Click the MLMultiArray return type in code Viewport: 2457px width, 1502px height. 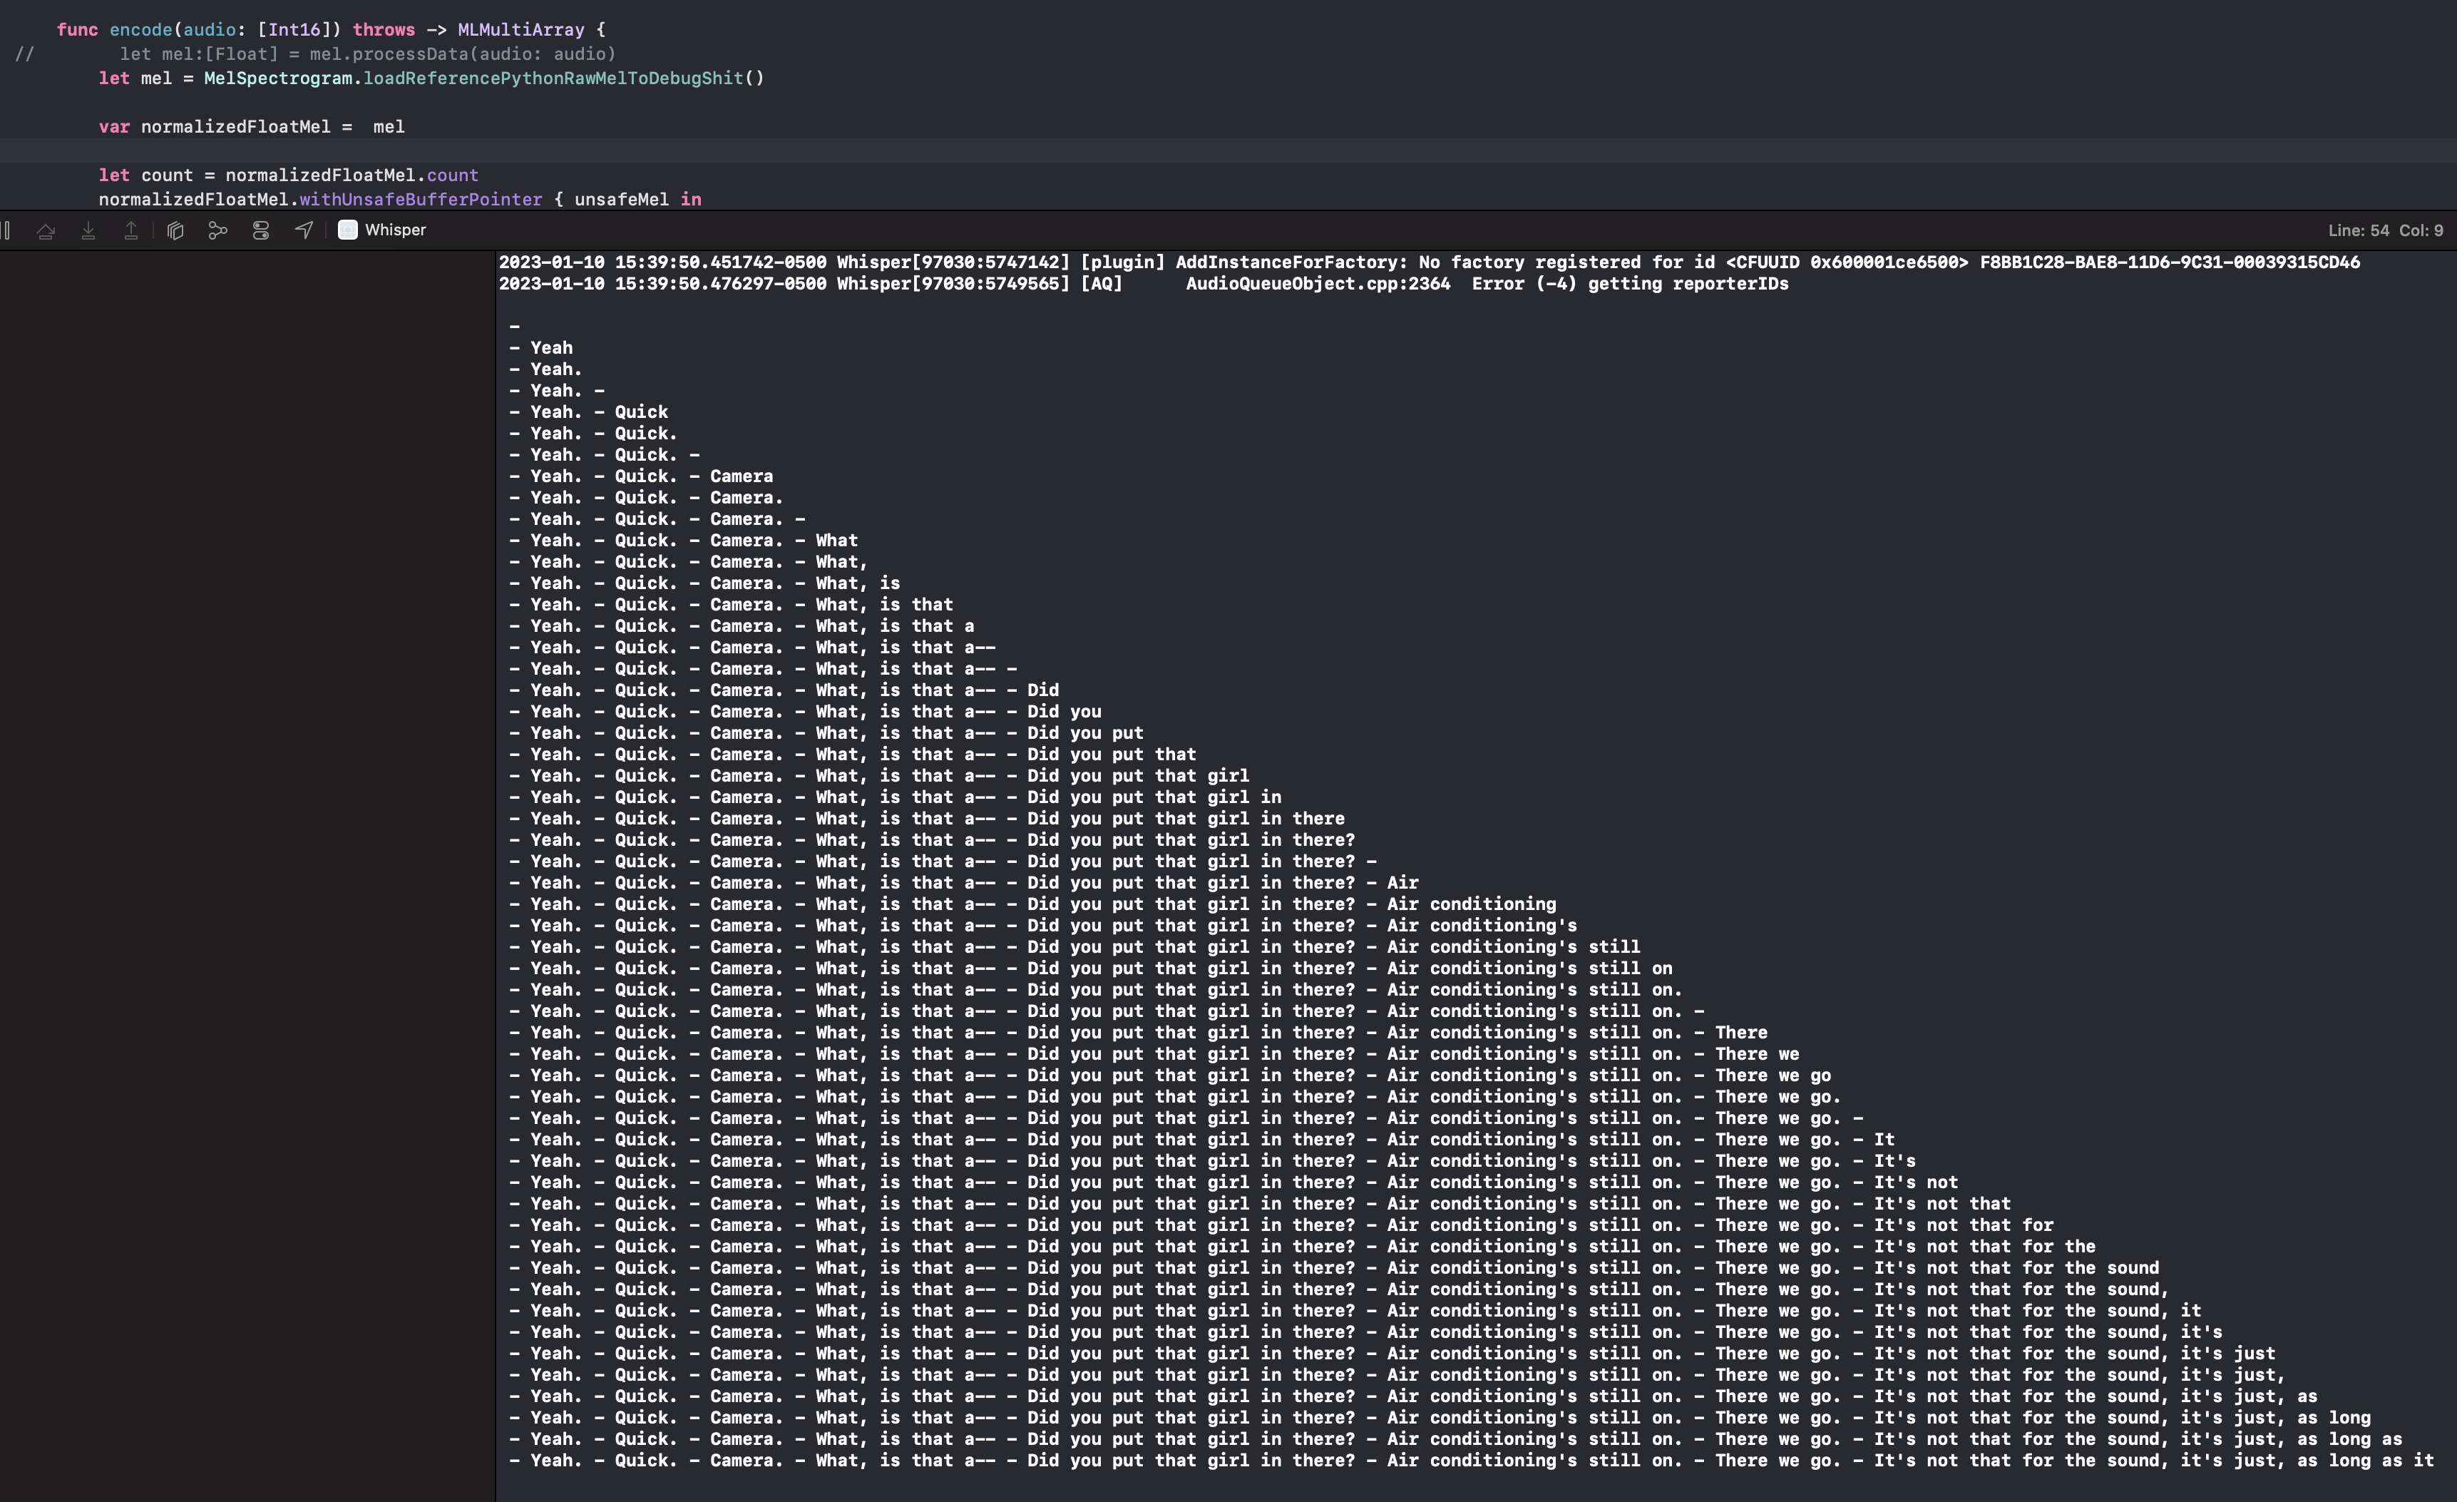520,30
